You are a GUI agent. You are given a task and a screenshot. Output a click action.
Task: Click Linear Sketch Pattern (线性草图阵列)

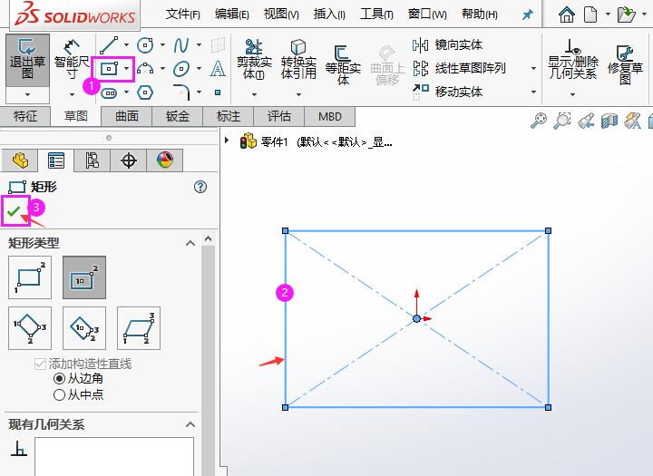point(459,68)
